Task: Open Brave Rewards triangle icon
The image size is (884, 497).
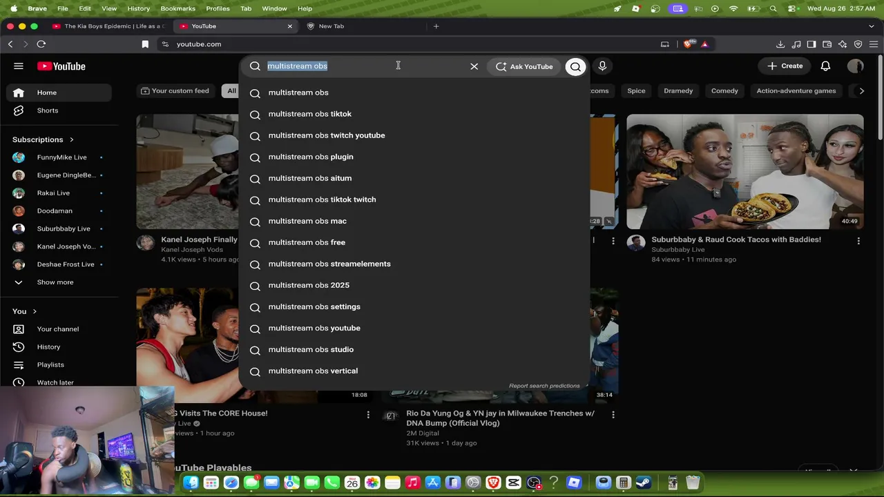Action: 704,44
